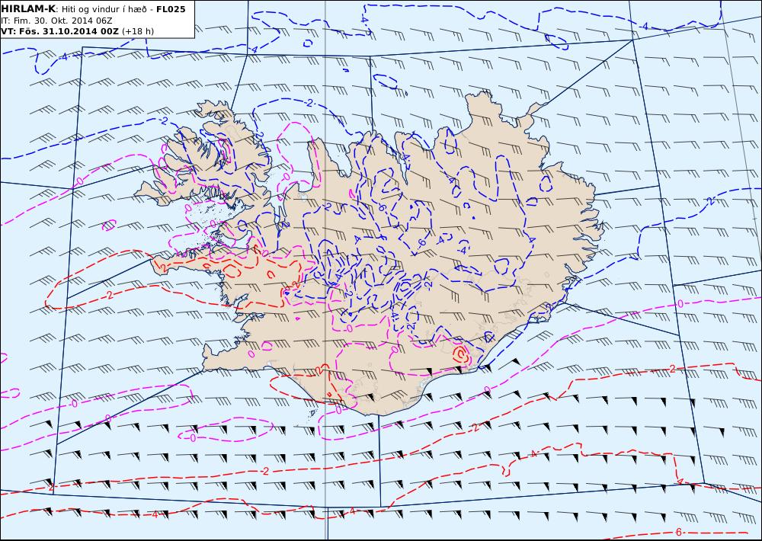Screen dimensions: 762x541
Task: Click the 'VT: Fös. 31.10.2014 00Z' valid time
Action: 59,31
